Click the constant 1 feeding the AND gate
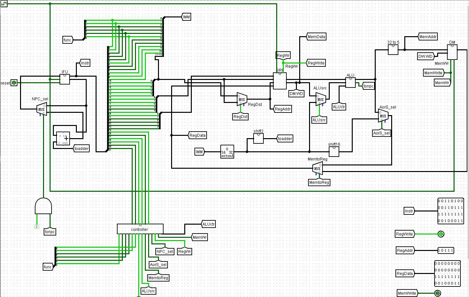469x297 pixels. [36, 227]
